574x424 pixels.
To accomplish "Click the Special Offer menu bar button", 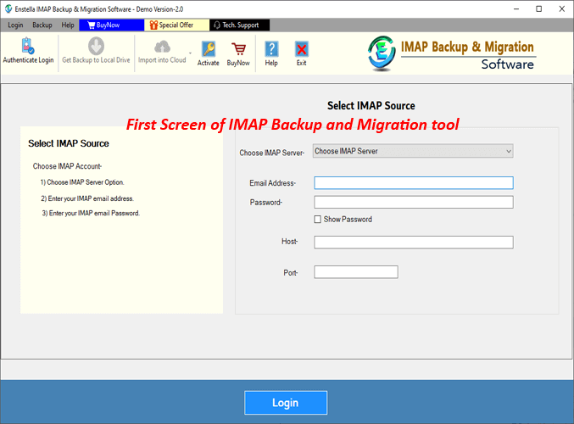I will click(x=177, y=25).
